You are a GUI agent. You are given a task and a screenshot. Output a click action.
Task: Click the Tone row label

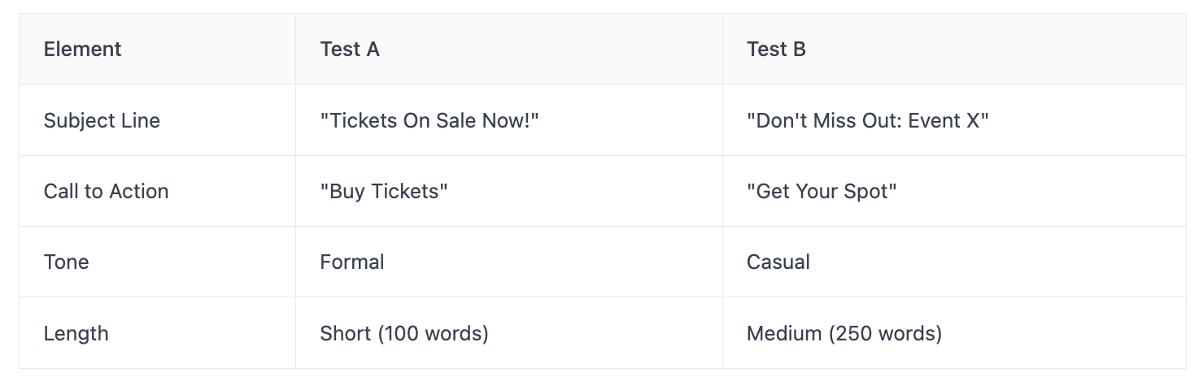coord(66,262)
